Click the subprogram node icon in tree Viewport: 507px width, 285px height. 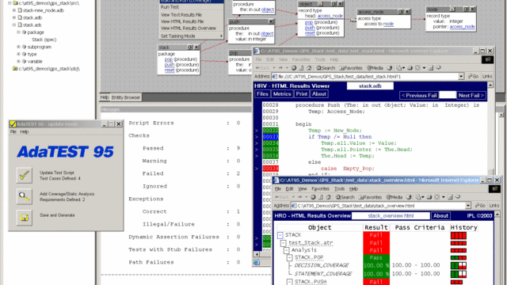(x=24, y=47)
